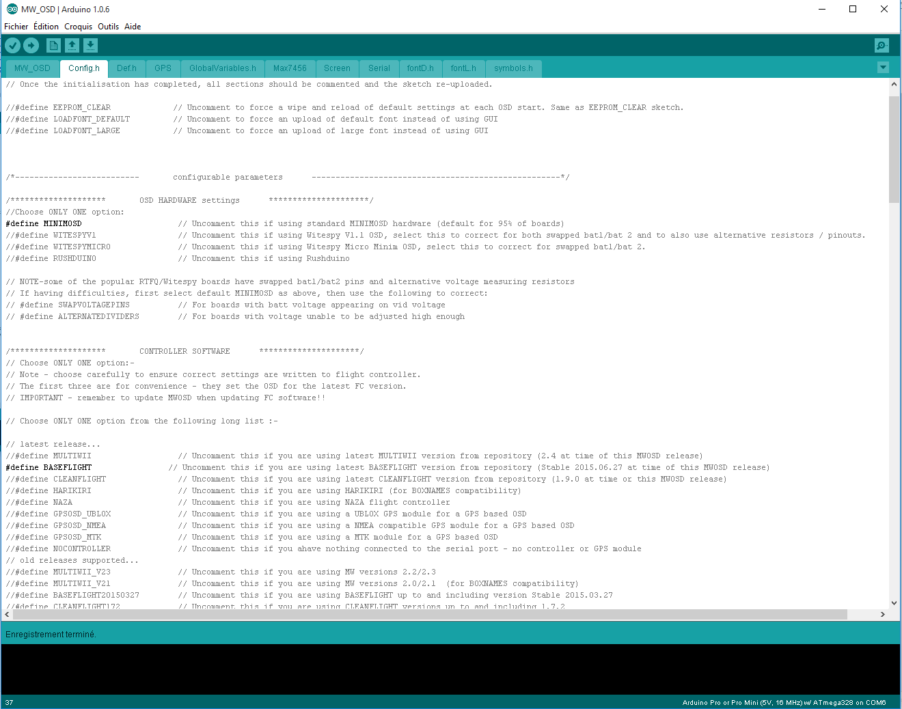Save the sketch with the Save icon
This screenshot has width=902, height=709.
(90, 45)
